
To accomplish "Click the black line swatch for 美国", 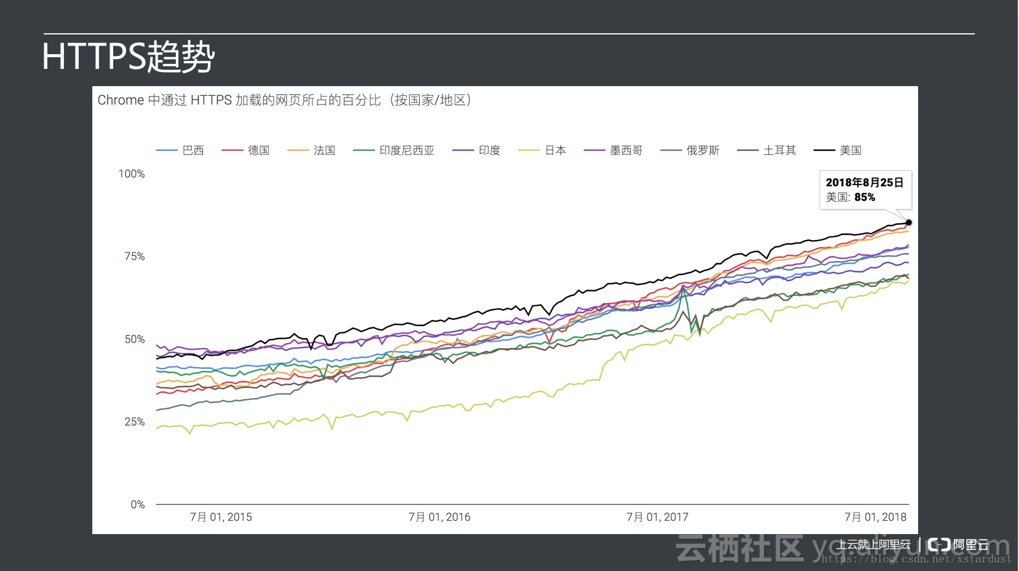I will coord(825,150).
